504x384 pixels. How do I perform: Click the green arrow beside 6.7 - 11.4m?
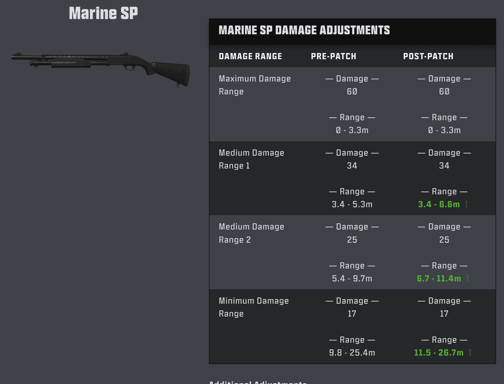pyautogui.click(x=468, y=278)
